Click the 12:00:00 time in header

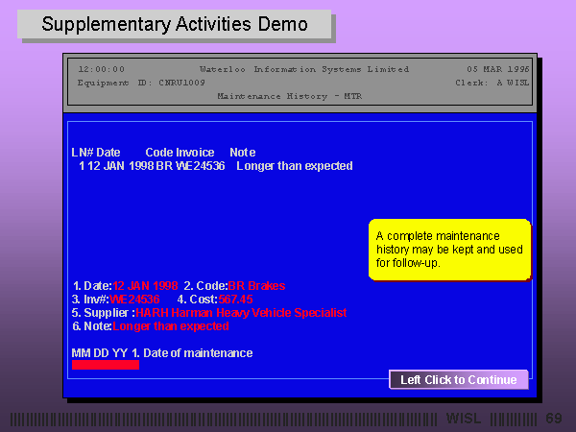pyautogui.click(x=102, y=69)
